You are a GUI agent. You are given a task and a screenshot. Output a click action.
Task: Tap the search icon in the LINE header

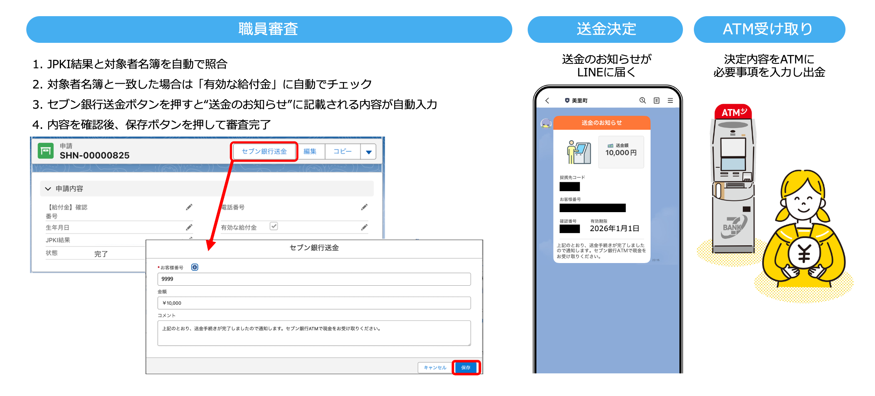643,101
